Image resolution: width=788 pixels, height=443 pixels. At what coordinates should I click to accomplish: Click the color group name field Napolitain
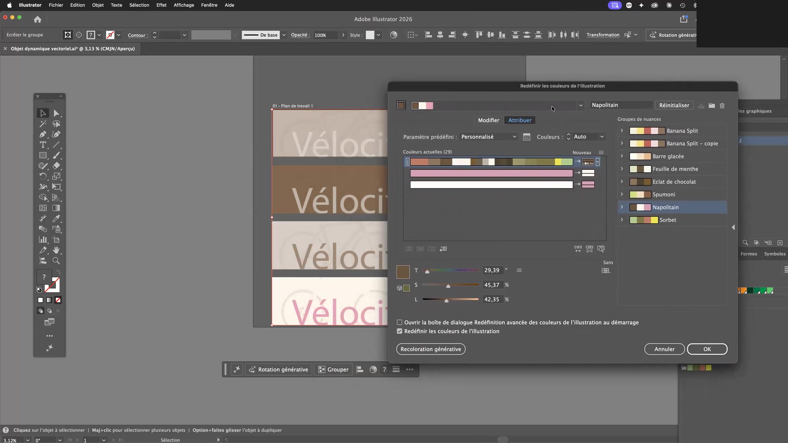tap(621, 105)
